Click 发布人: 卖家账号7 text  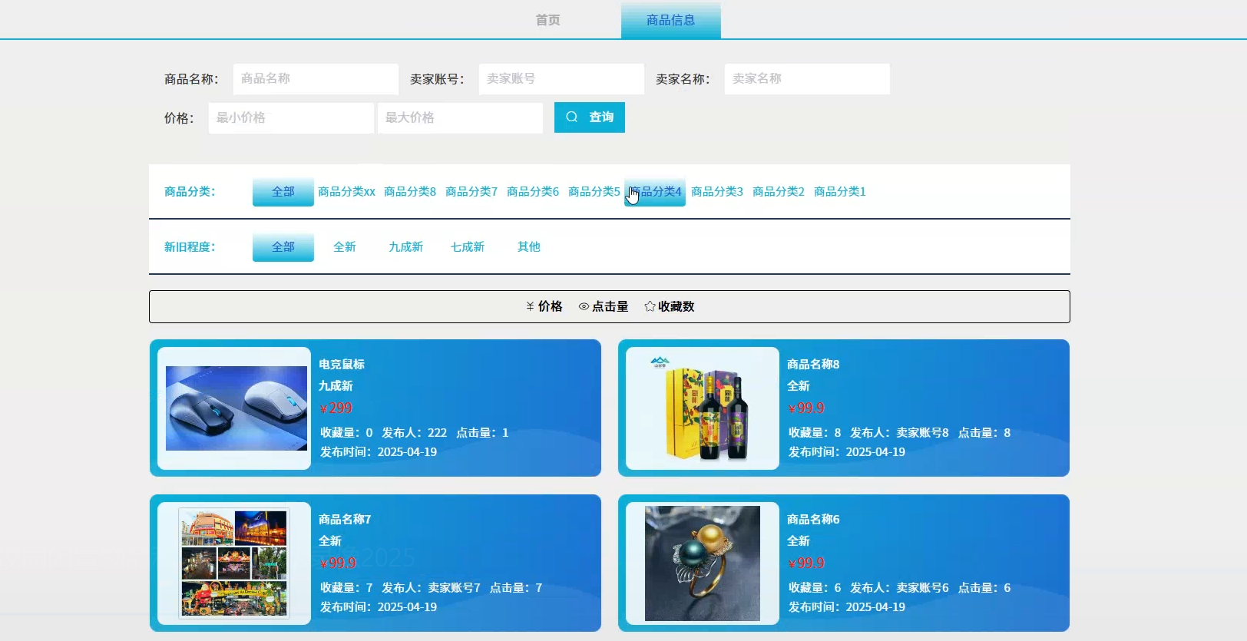tap(431, 588)
